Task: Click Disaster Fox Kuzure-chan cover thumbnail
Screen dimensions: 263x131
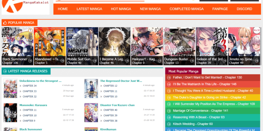Action: tap(91, 112)
